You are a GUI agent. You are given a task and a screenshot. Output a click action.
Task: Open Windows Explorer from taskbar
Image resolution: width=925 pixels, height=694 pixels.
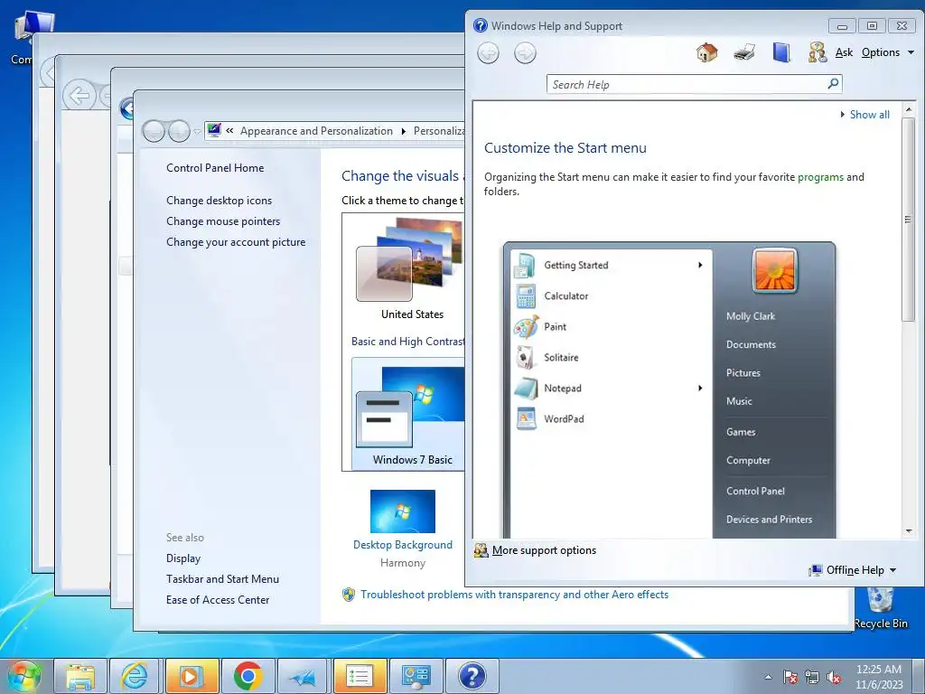pyautogui.click(x=80, y=676)
